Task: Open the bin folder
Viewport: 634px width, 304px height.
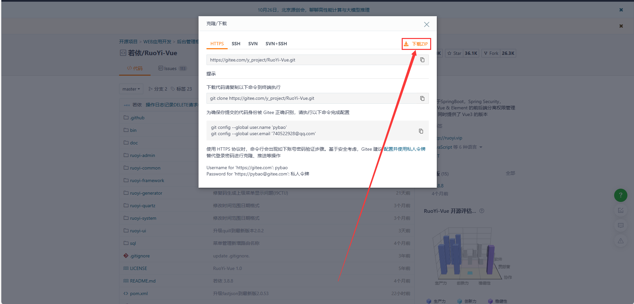Action: click(133, 130)
